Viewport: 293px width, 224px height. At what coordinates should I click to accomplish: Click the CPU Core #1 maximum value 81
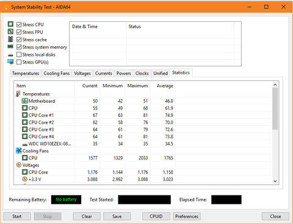click(x=145, y=115)
